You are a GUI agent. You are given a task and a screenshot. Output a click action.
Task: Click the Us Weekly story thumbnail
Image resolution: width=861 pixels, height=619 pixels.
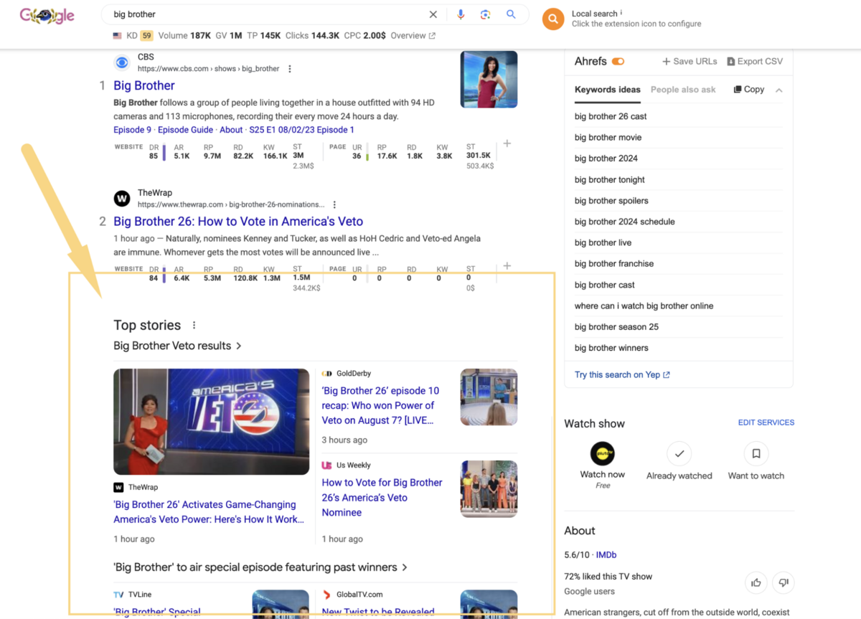pyautogui.click(x=489, y=488)
